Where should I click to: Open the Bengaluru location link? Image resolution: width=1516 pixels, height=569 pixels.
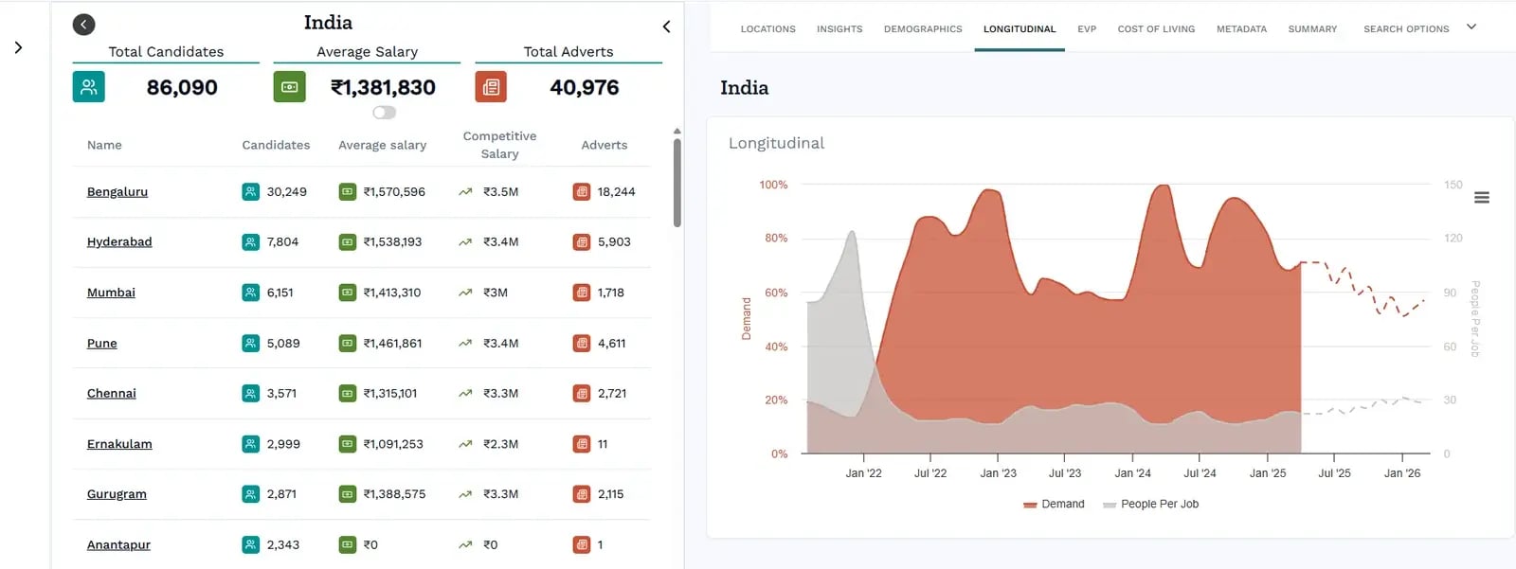click(117, 192)
